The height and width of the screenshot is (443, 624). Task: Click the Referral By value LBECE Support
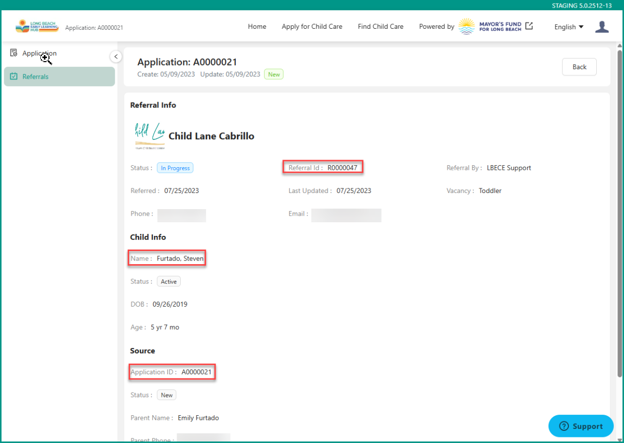click(x=509, y=168)
